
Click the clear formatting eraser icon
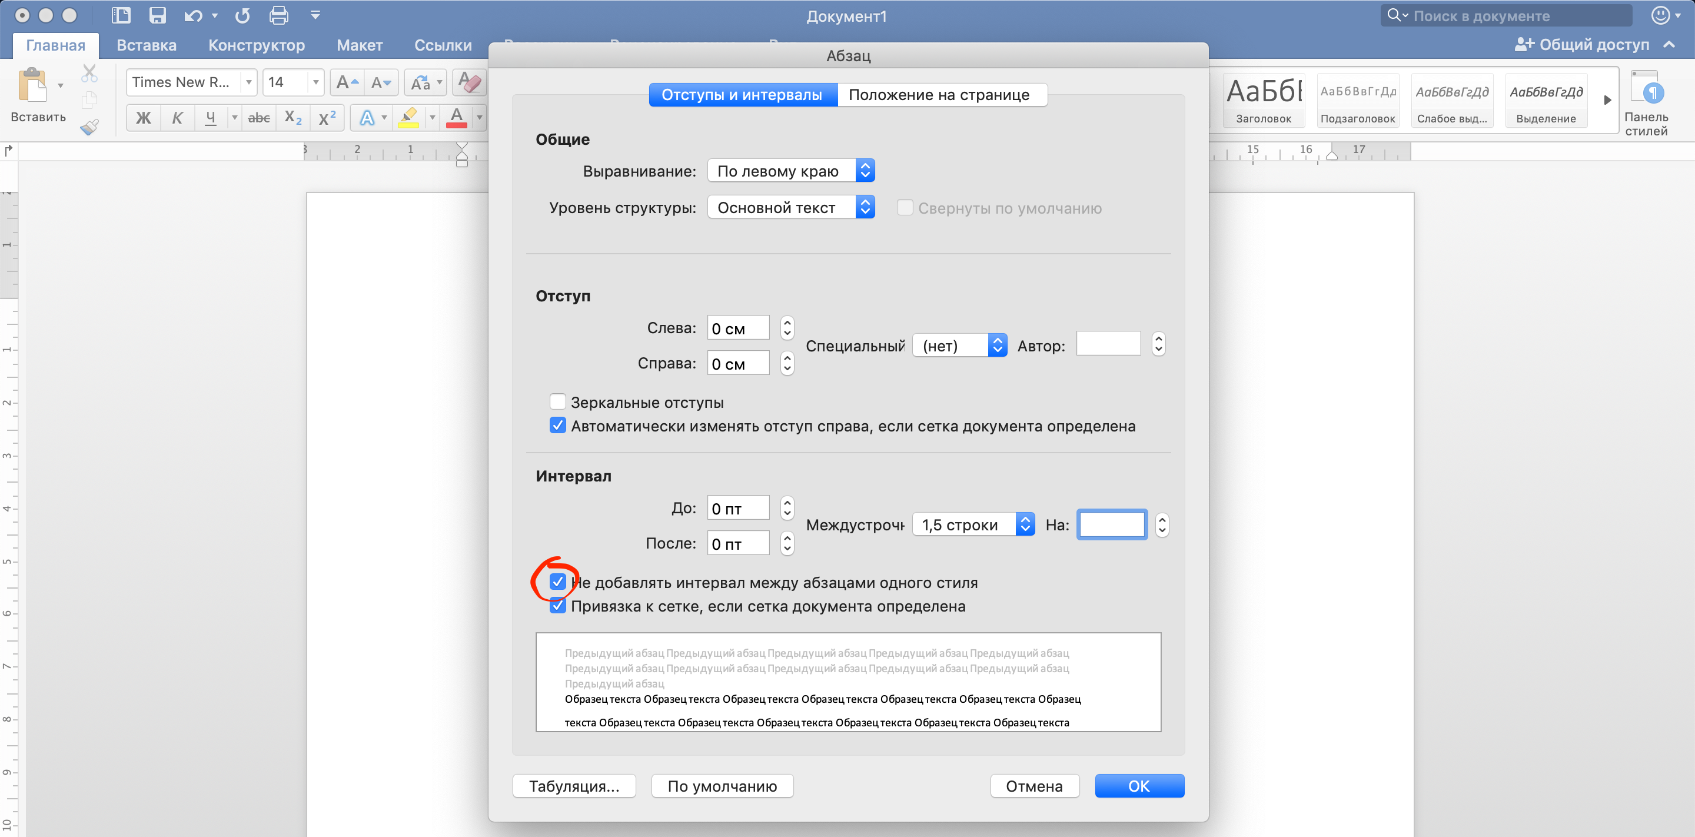tap(469, 82)
